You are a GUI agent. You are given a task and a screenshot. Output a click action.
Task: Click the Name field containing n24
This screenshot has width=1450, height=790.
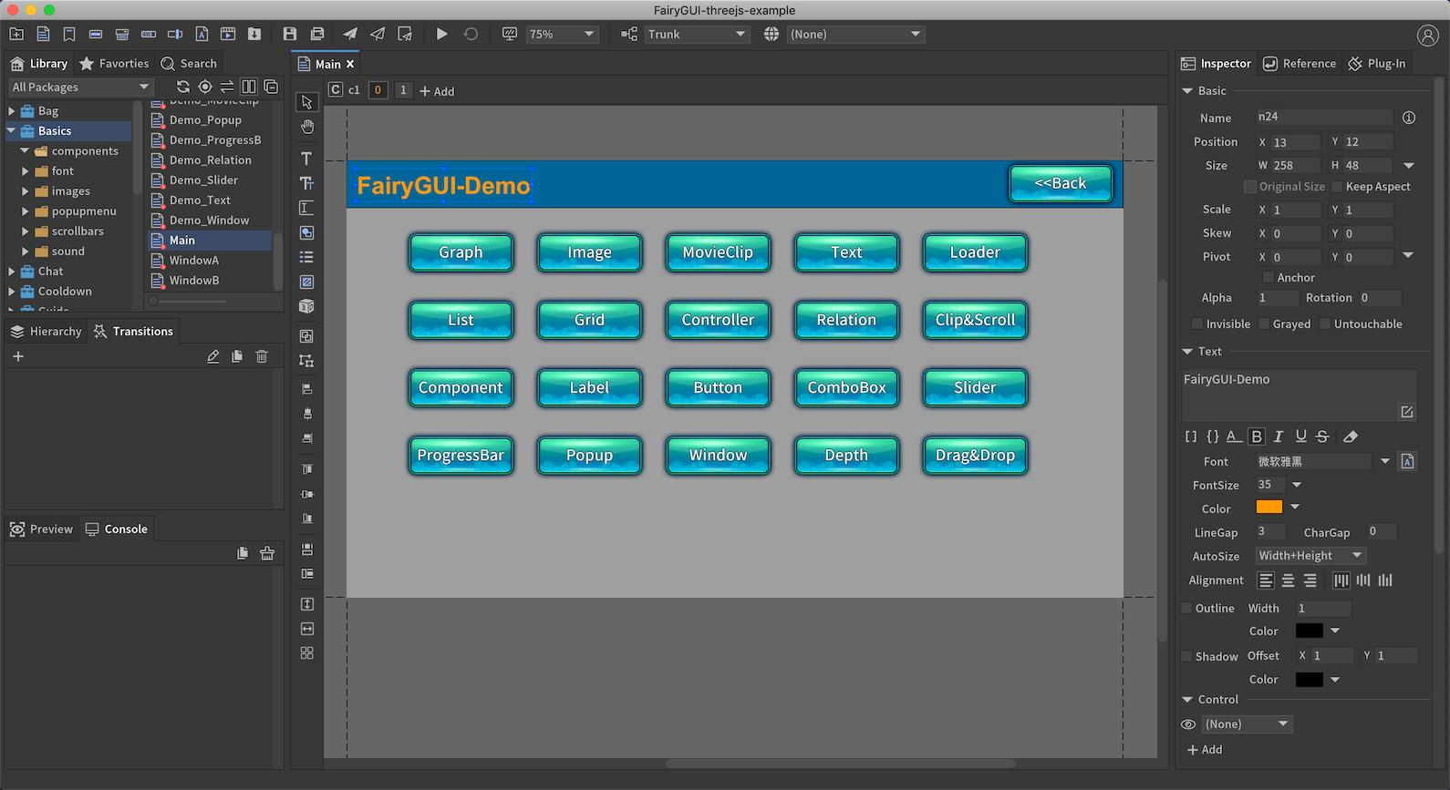pyautogui.click(x=1323, y=117)
